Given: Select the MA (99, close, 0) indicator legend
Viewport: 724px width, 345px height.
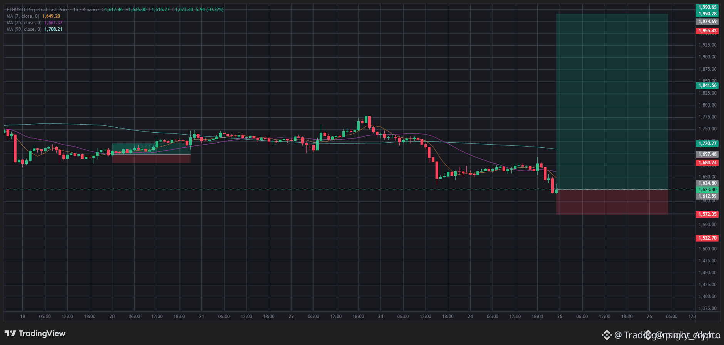Looking at the screenshot, I should (x=35, y=29).
